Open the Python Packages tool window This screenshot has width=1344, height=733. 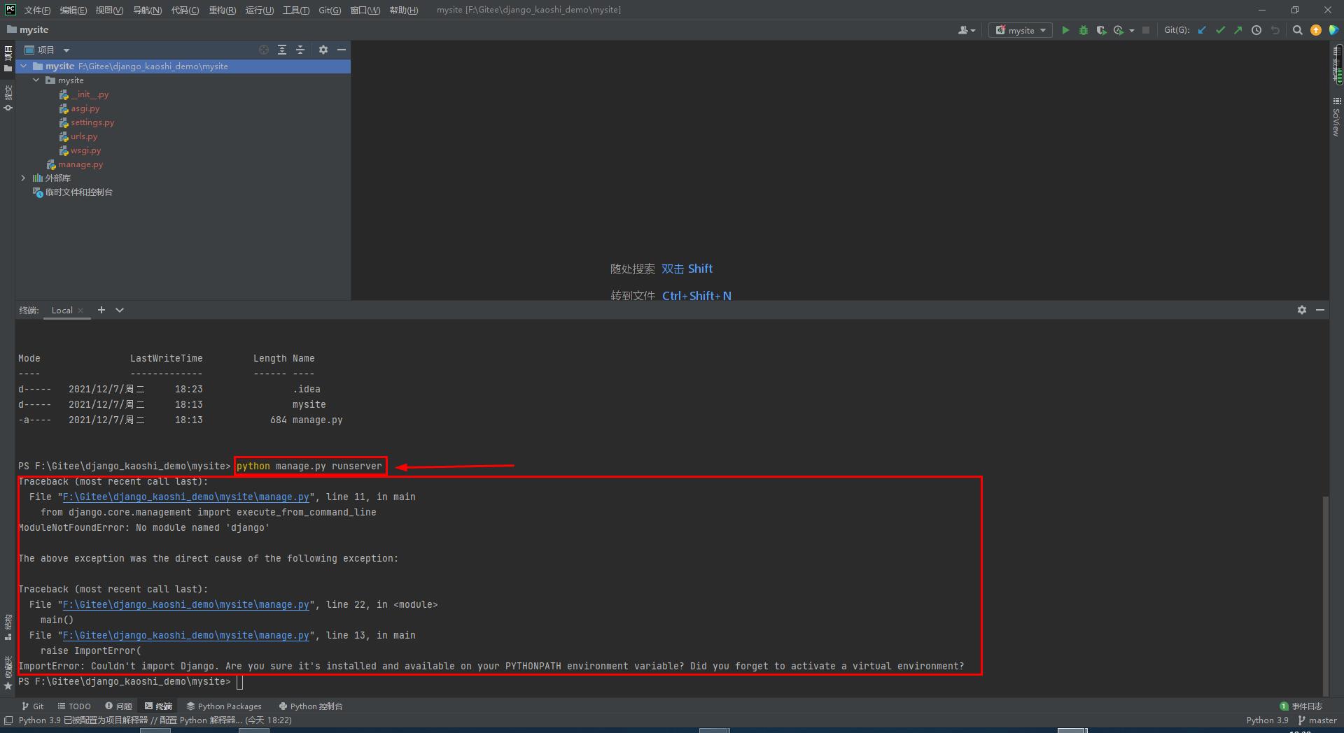click(224, 706)
